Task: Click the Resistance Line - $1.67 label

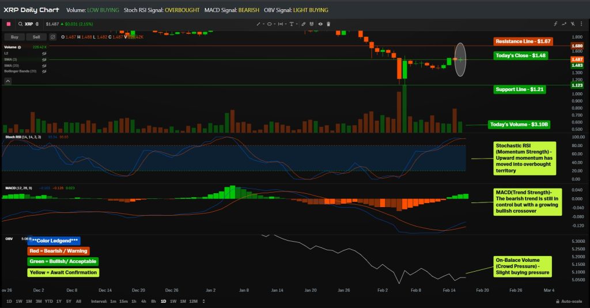Action: [x=523, y=42]
